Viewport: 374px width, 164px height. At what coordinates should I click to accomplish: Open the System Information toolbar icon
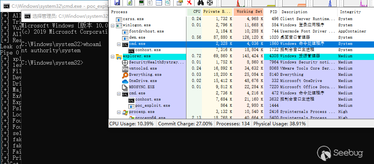pos(142,3)
